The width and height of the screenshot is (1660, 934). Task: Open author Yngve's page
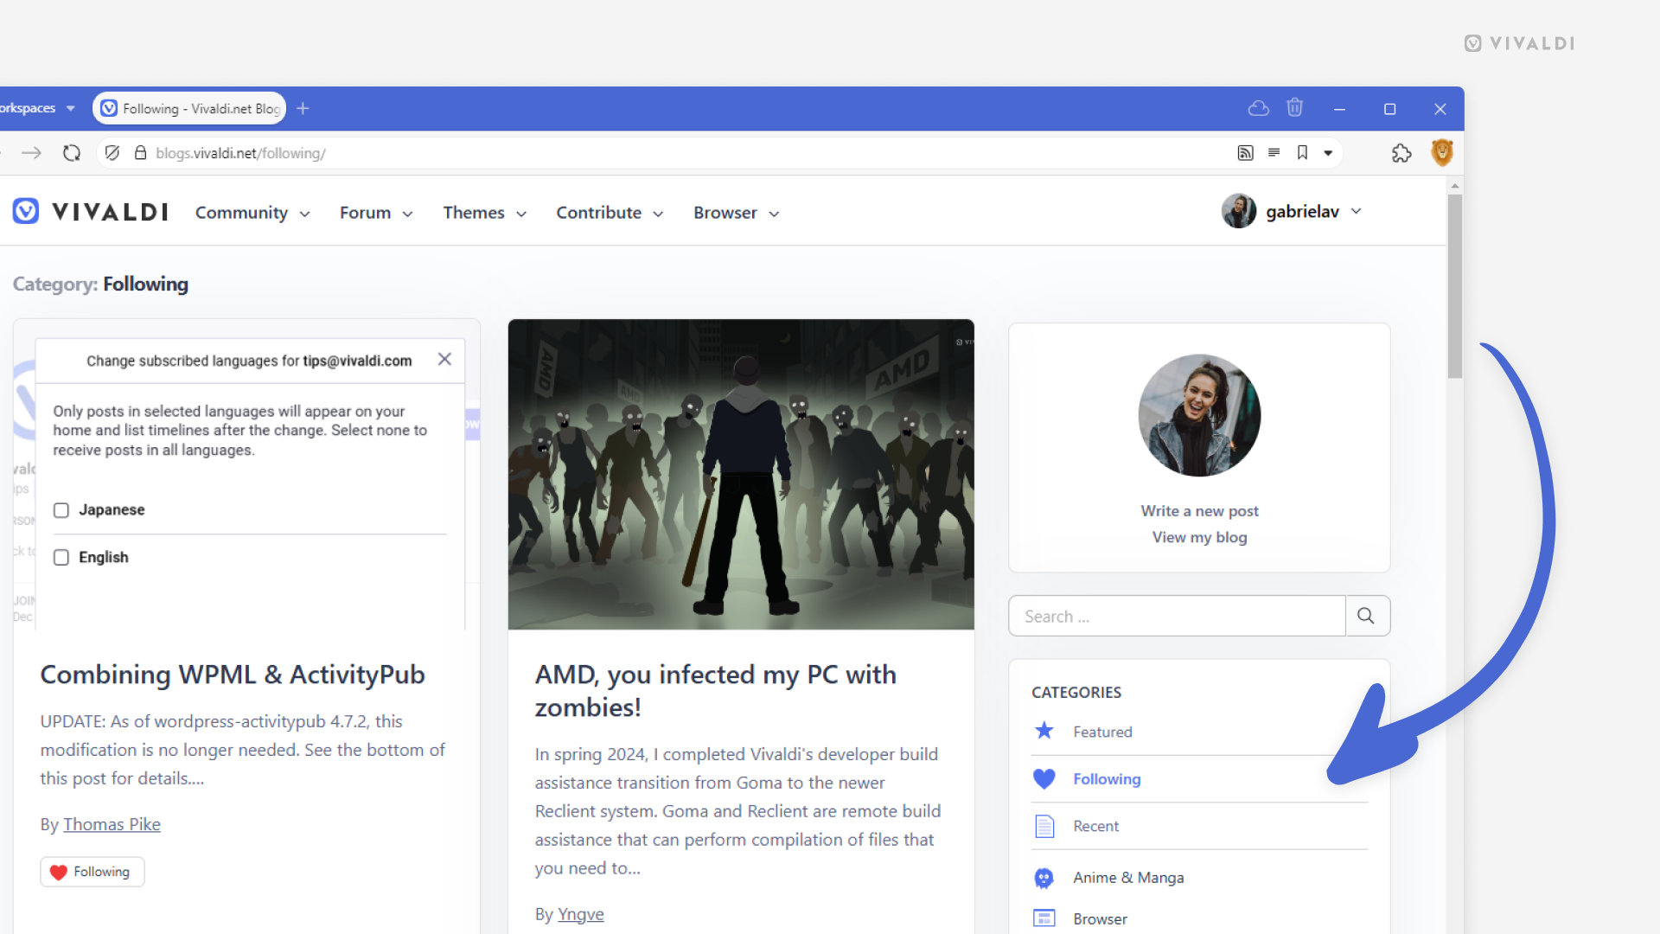point(581,914)
